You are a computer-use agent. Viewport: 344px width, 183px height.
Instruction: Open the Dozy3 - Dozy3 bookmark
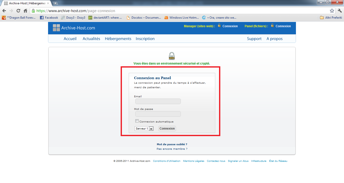(x=73, y=18)
